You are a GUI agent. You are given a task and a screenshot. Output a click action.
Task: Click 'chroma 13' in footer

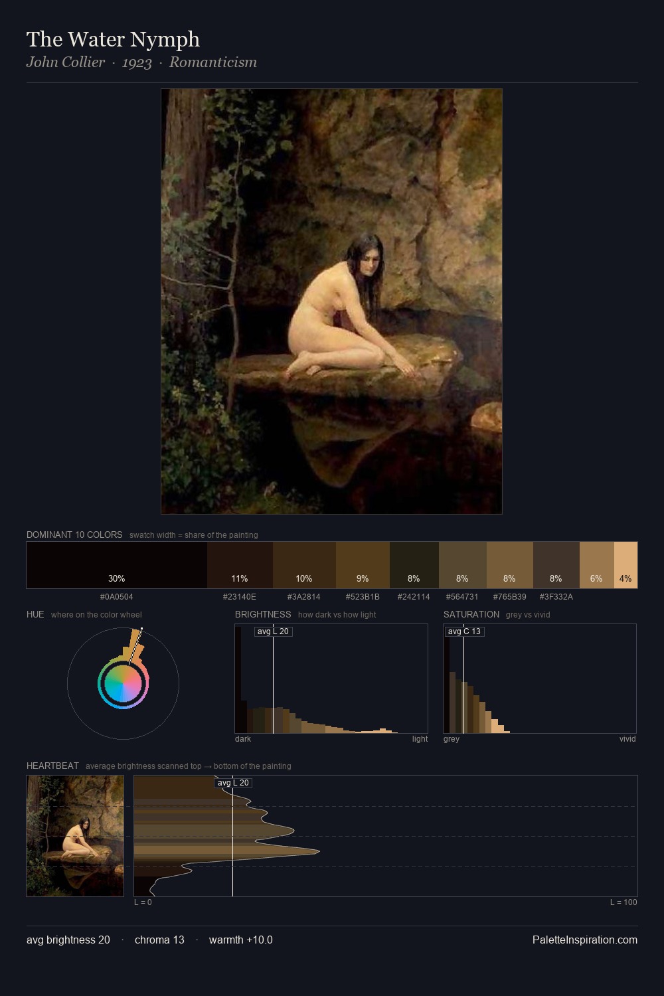click(x=159, y=940)
